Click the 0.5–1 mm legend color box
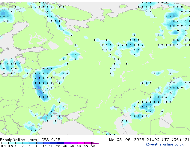Viewport: 190px width, 147px height. click(12, 143)
